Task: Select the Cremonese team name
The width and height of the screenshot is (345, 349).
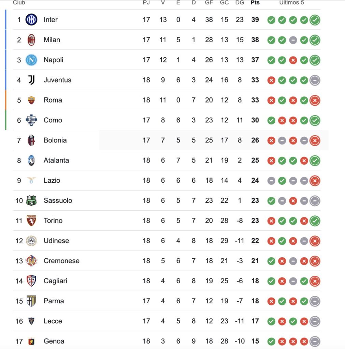Action: [61, 261]
